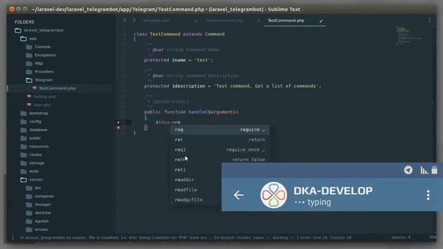This screenshot has height=249, width=443.
Task: Expand the Console folder
Action: [38, 47]
